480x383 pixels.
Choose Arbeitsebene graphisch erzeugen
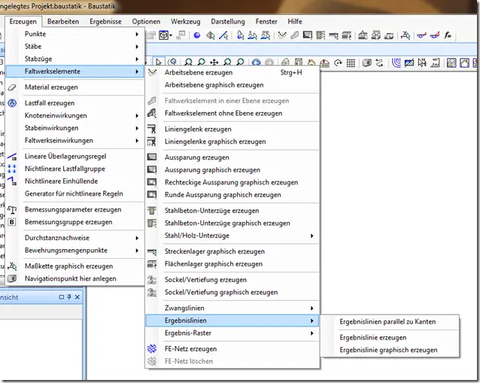(x=232, y=85)
